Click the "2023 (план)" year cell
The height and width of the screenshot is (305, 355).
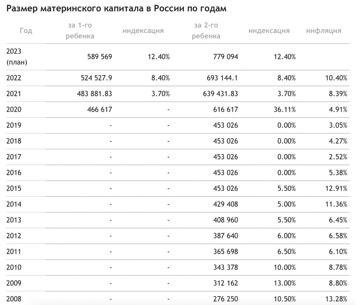click(x=17, y=57)
